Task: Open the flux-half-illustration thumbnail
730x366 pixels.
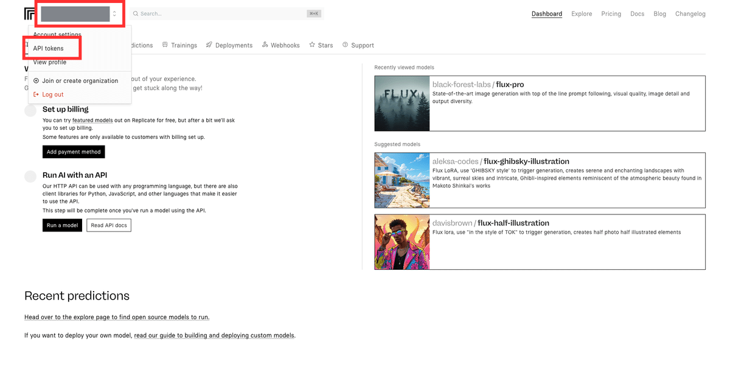Action: point(402,242)
